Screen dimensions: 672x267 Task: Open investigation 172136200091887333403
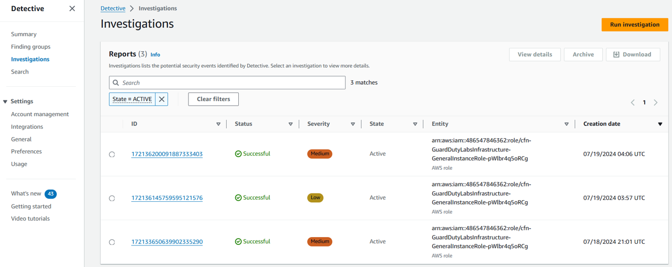(x=167, y=154)
